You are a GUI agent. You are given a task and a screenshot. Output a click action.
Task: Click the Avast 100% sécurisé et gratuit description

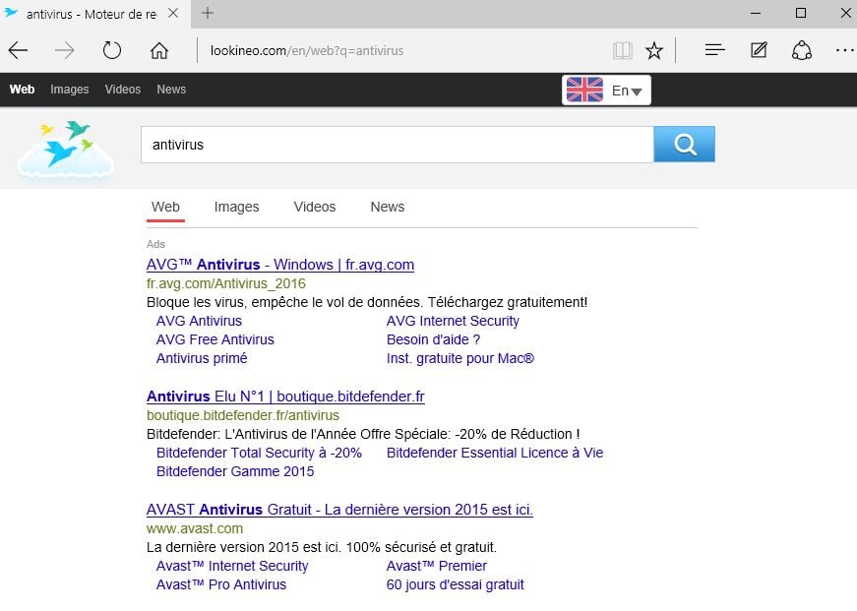tap(322, 547)
